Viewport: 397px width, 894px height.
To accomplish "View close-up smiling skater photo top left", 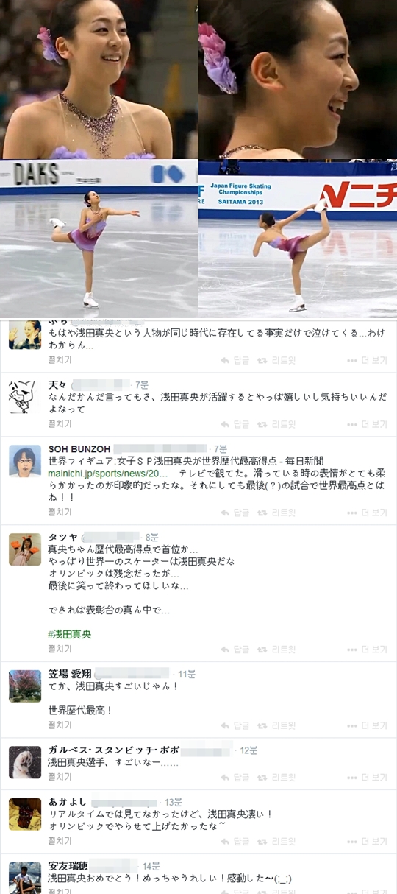I will pyautogui.click(x=99, y=80).
